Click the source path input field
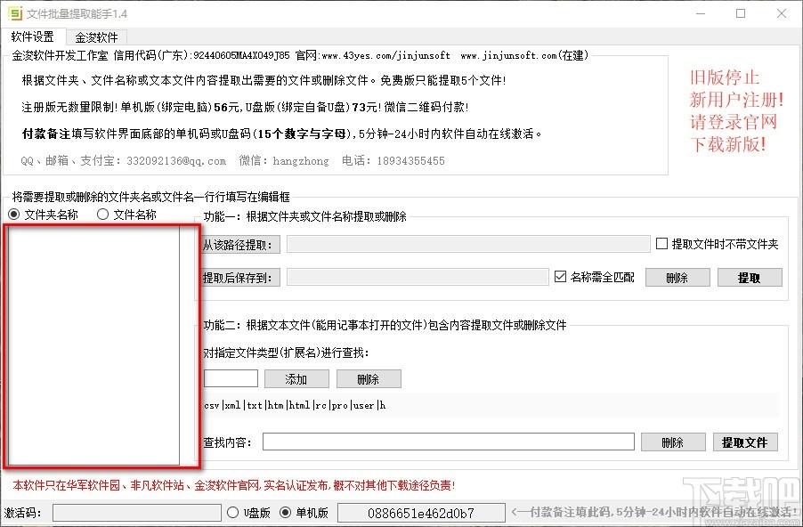 pyautogui.click(x=468, y=244)
